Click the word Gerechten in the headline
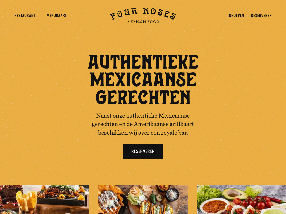Screen dimensions: 286x214 (x=143, y=97)
